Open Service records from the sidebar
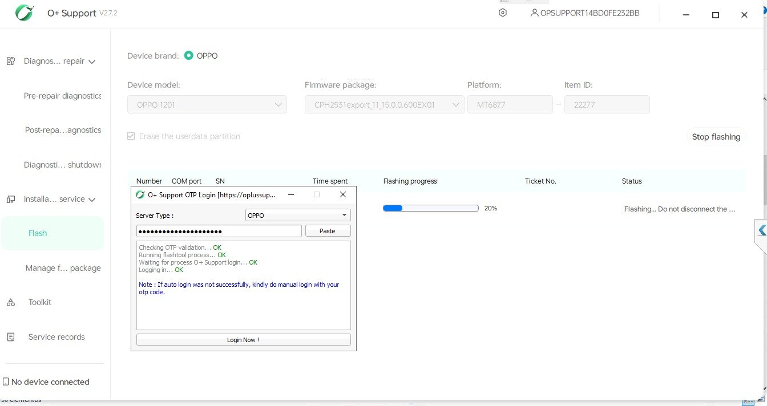767x406 pixels. tap(56, 337)
